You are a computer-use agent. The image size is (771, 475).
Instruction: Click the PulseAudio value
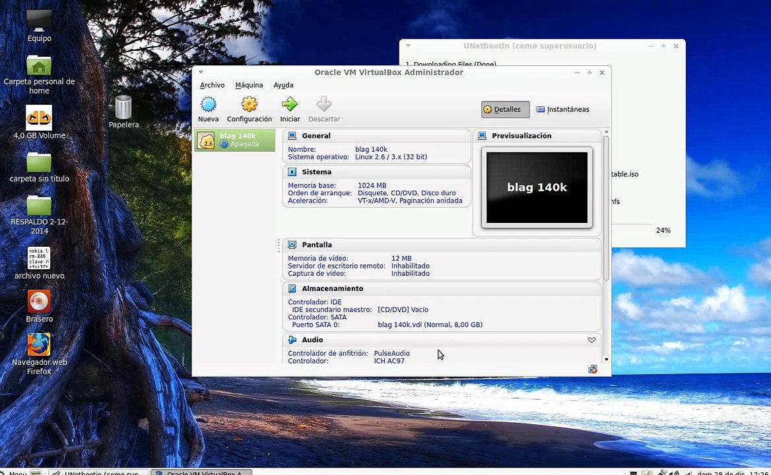tap(391, 353)
